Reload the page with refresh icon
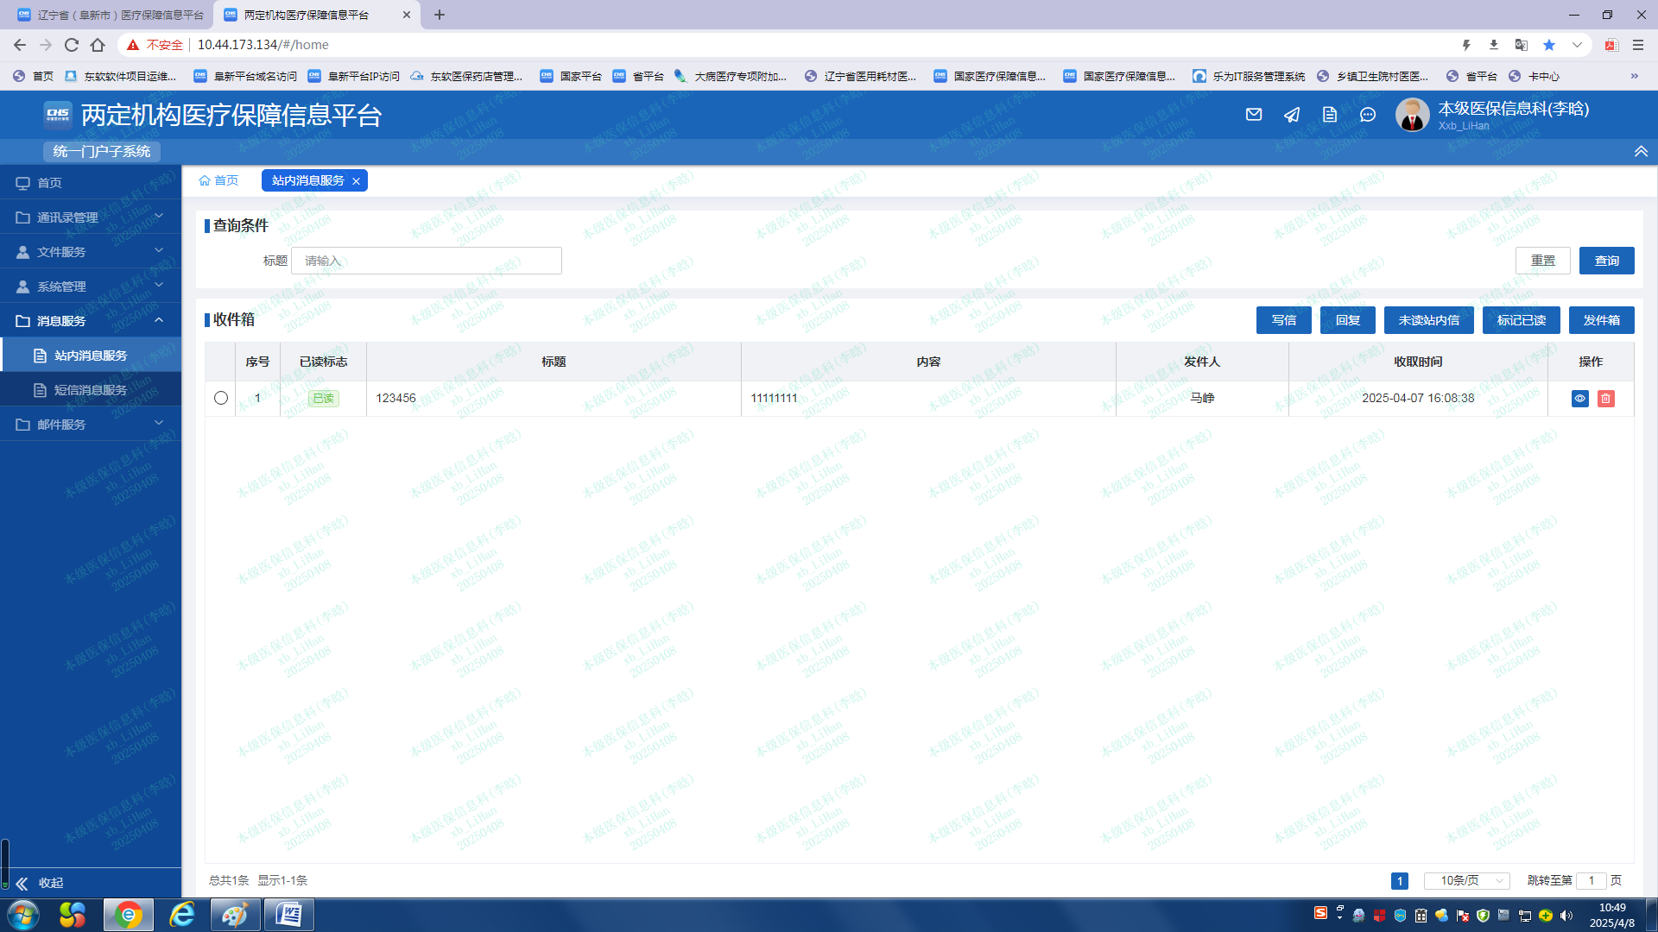 click(x=72, y=45)
